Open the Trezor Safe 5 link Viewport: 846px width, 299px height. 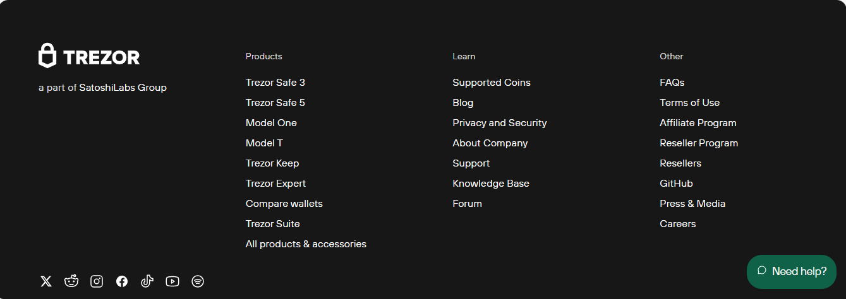click(275, 103)
